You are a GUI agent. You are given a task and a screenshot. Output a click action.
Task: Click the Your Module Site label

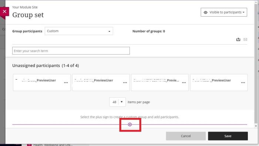25,7
